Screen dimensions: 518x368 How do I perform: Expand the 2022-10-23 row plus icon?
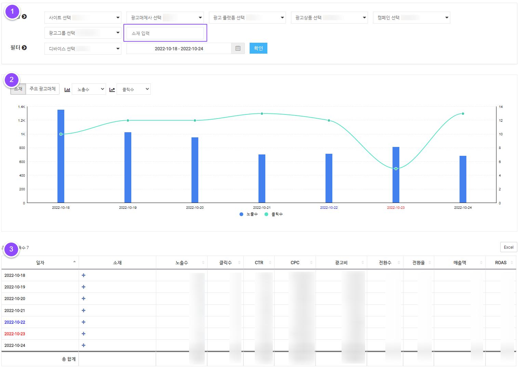point(83,334)
